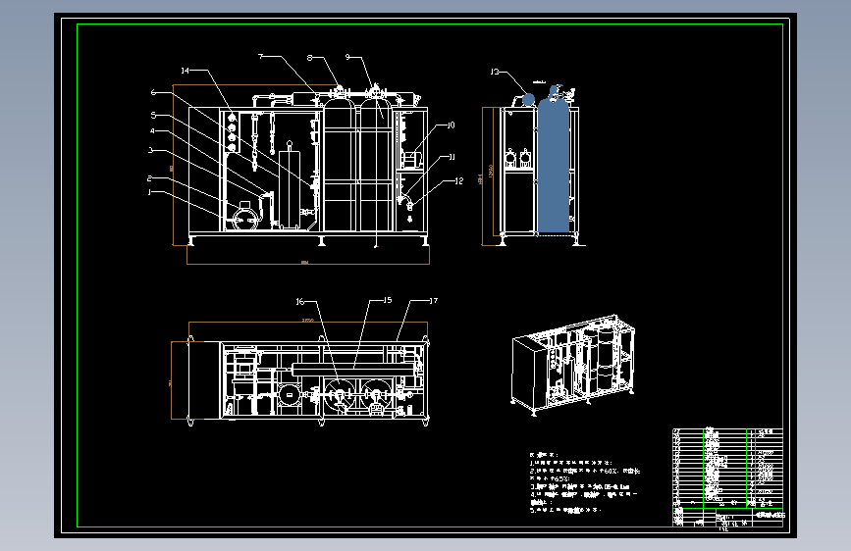Select balloon number 9 callout
This screenshot has width=851, height=551.
tap(347, 57)
